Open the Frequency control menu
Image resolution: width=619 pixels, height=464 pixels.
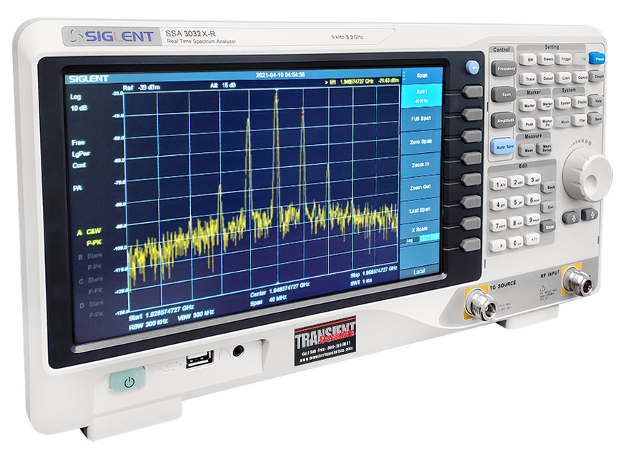(504, 68)
